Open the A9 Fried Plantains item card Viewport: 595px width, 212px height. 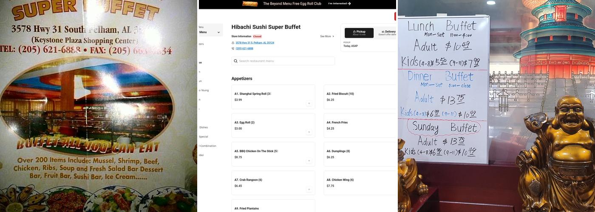tap(273, 206)
